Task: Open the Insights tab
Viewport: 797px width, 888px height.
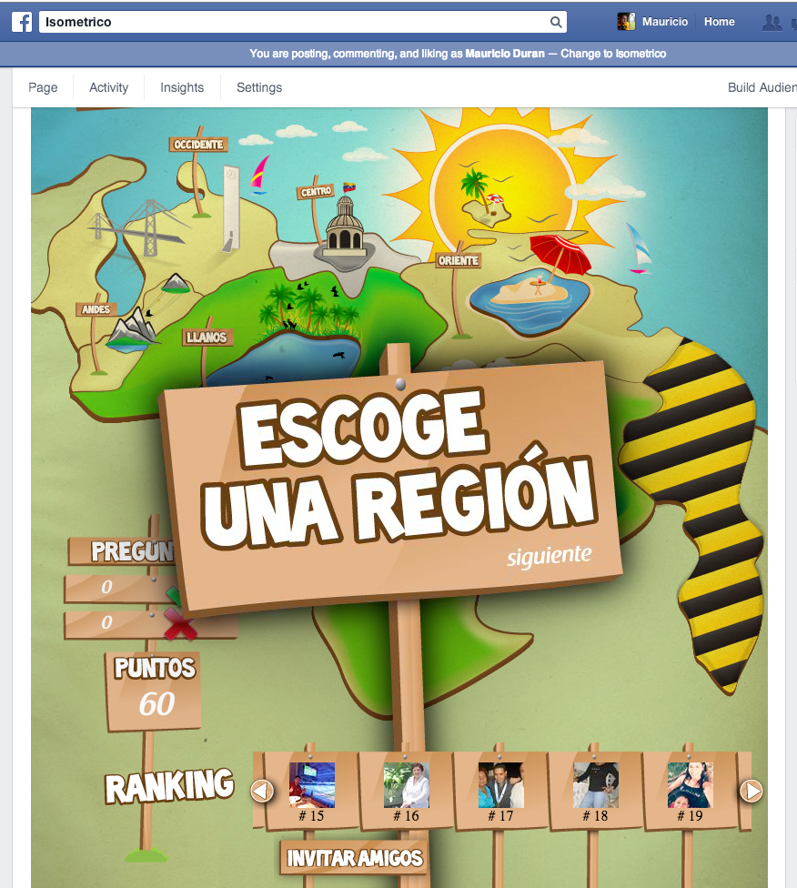Action: pos(182,87)
